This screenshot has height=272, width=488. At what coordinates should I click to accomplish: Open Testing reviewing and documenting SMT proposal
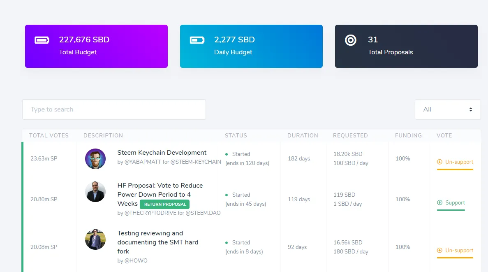158,242
